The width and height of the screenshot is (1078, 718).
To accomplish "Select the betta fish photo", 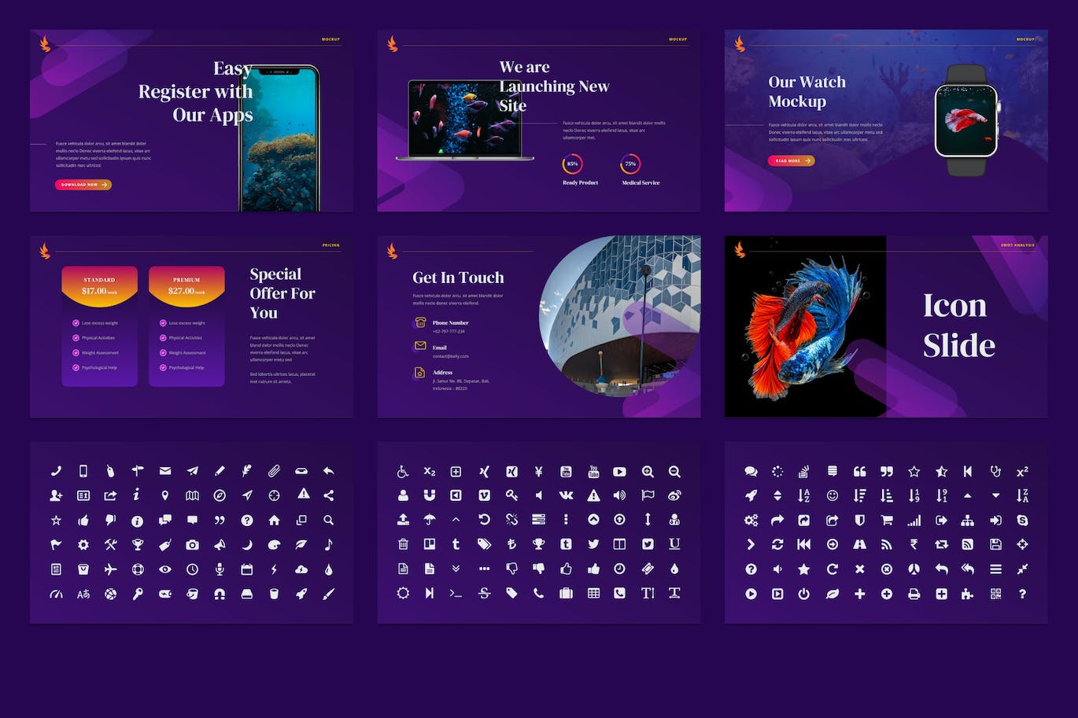I will (x=805, y=326).
